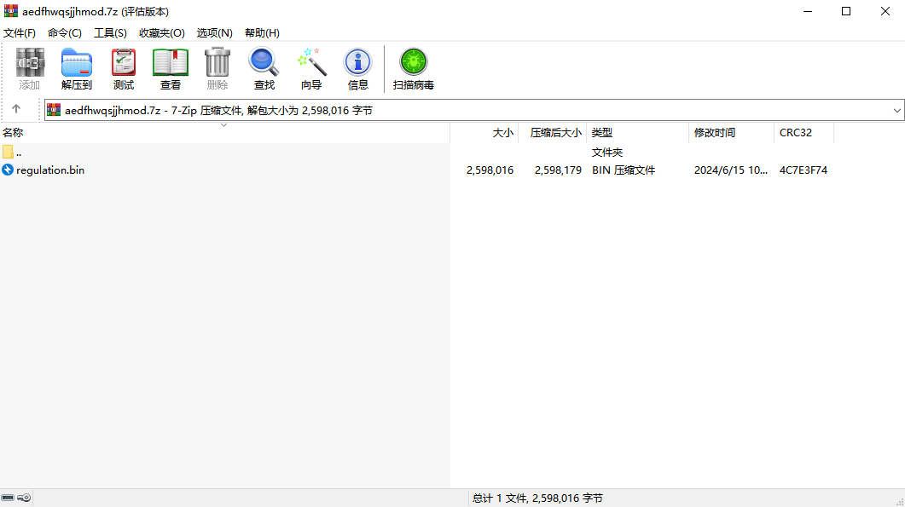Click the status bar total summary text
Screen dimensions: 905x507
(x=537, y=498)
